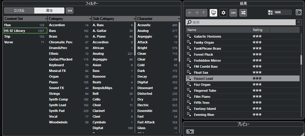The height and width of the screenshot is (136, 305).
Task: Click the reset results icon next to gear
Action: tap(233, 13)
